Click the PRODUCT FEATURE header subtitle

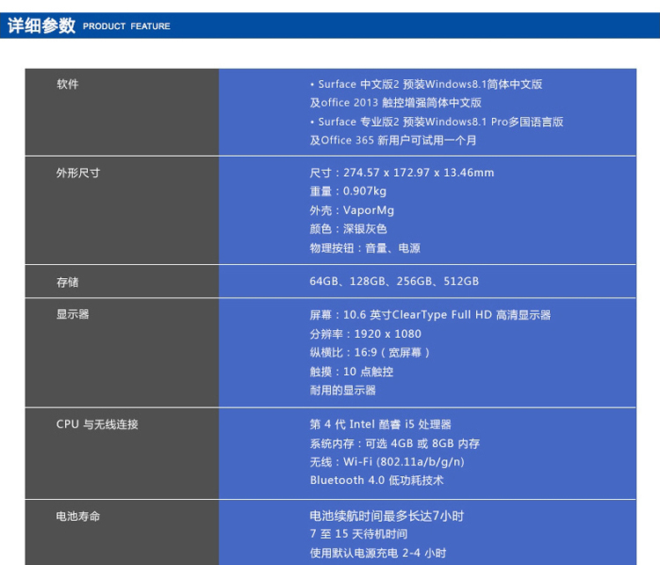pyautogui.click(x=126, y=26)
